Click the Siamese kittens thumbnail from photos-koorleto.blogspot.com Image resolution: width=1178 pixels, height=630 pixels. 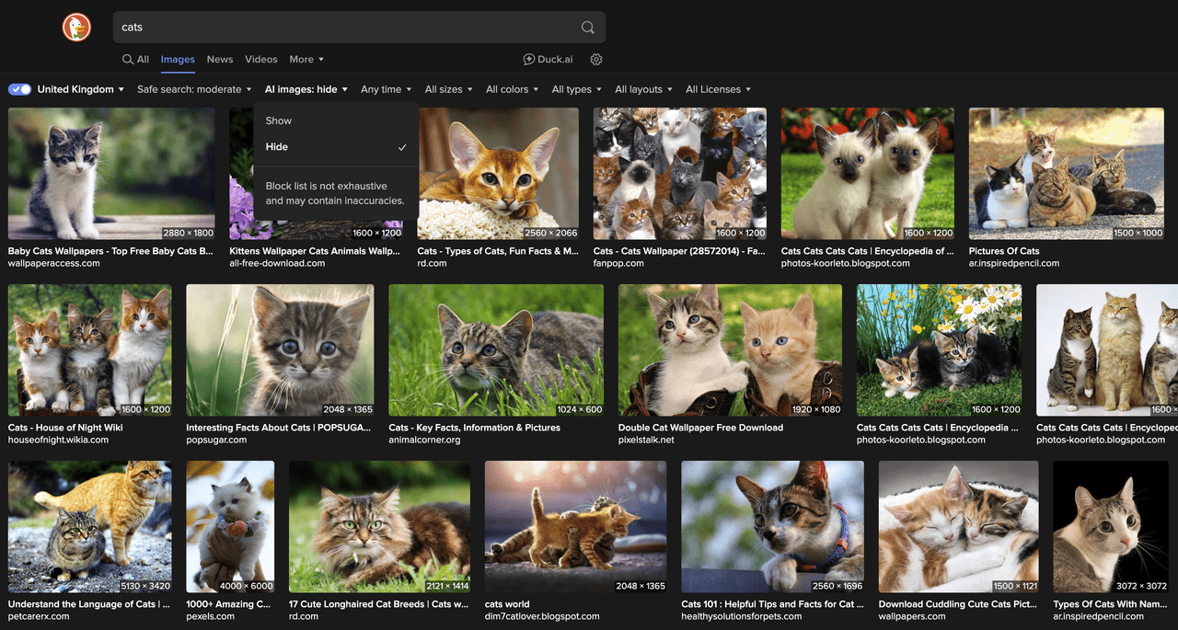click(867, 173)
